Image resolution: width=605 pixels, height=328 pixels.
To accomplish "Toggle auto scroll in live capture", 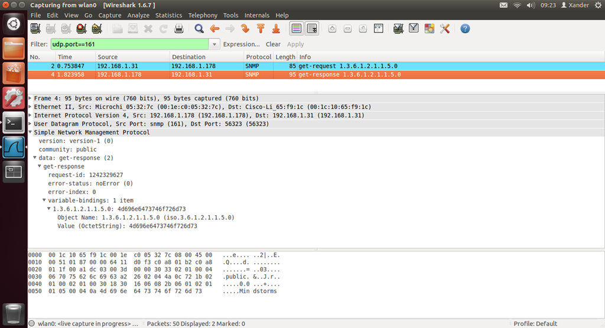I will tap(312, 28).
